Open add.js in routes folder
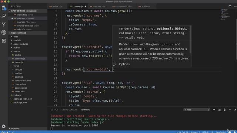Screen dimensions: 237x133 [27, 55]
